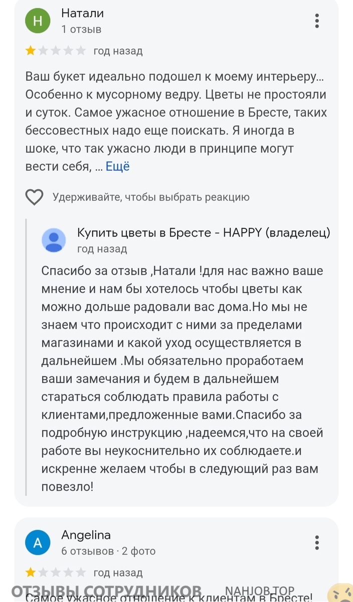Click one-star rating on Angelina's review
The image size is (353, 602).
click(x=31, y=572)
